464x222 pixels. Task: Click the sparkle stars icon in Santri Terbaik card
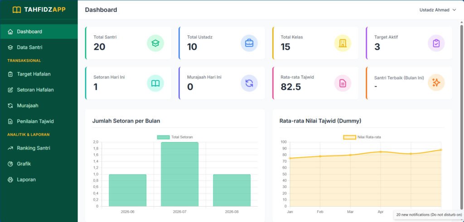436,83
